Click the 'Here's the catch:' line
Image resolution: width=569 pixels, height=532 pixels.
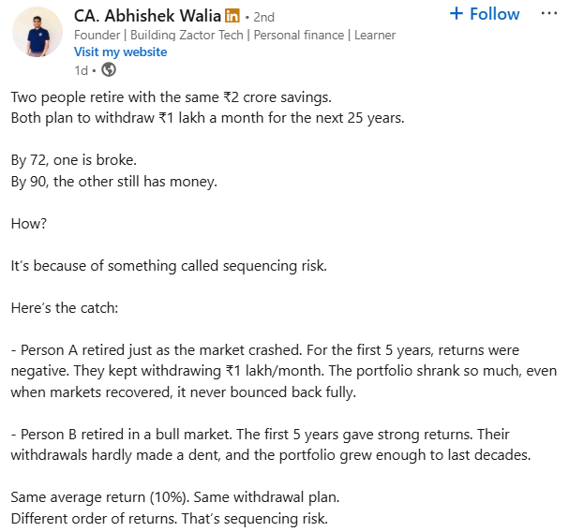65,308
